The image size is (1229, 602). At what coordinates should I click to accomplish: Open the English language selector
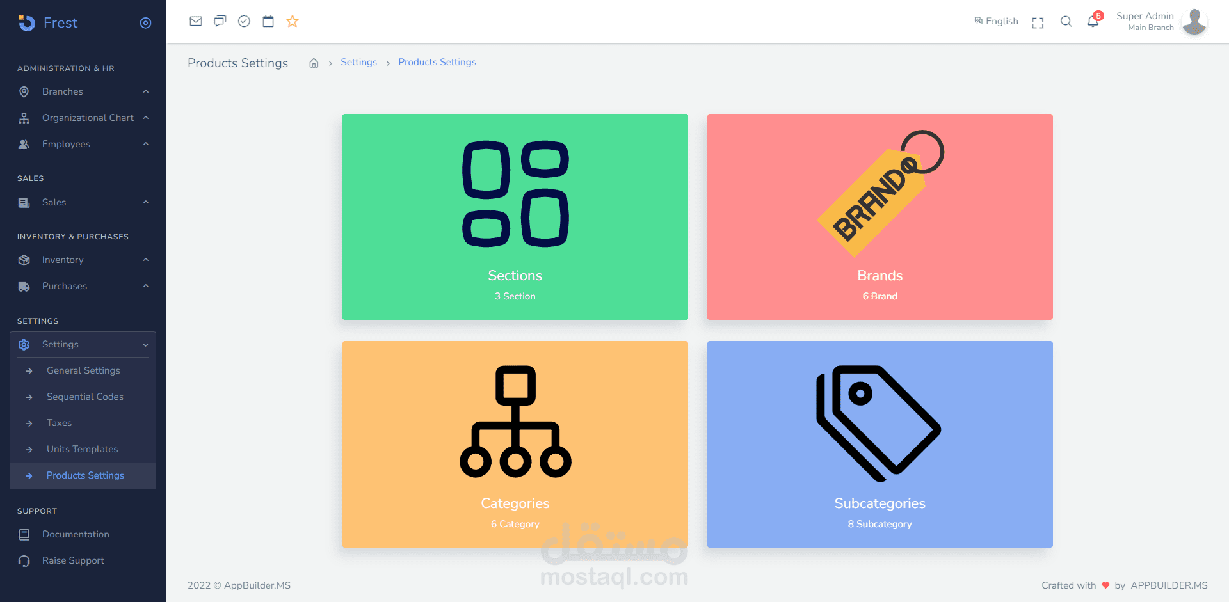[996, 21]
